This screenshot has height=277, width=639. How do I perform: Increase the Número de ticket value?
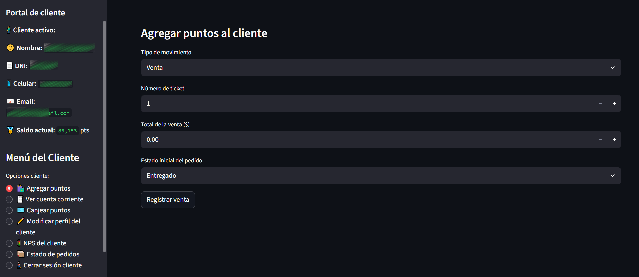click(614, 104)
